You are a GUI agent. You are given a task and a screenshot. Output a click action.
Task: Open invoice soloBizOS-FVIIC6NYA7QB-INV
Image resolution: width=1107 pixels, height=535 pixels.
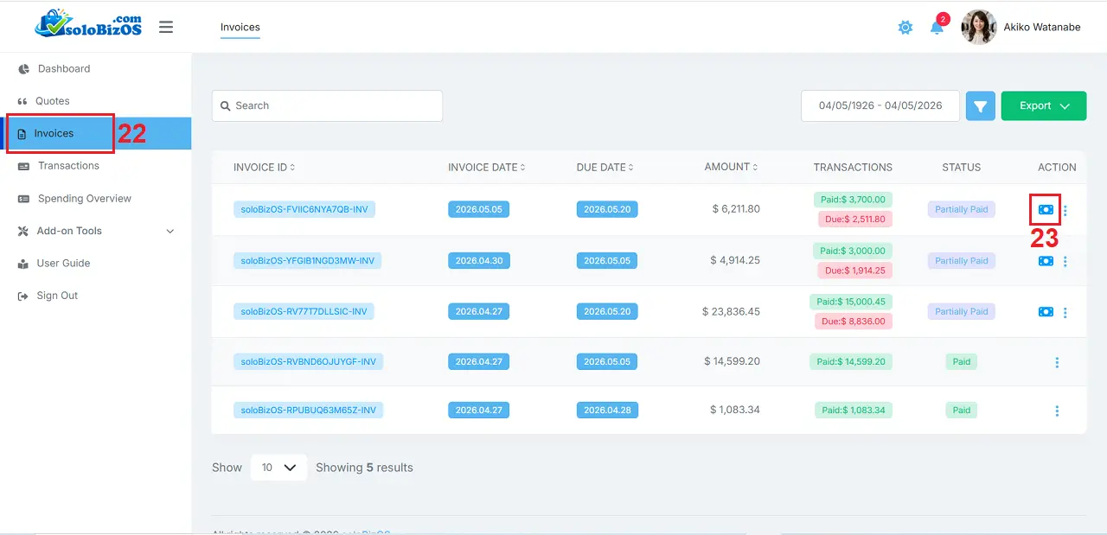(304, 209)
